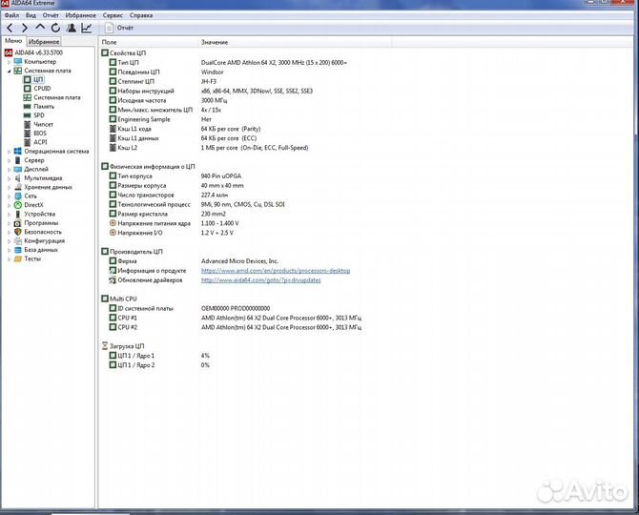Expand the Компьютер tree node
Screen dimensions: 639x515
10,61
